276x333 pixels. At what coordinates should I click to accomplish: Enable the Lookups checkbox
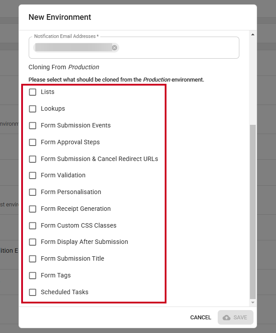tap(33, 109)
